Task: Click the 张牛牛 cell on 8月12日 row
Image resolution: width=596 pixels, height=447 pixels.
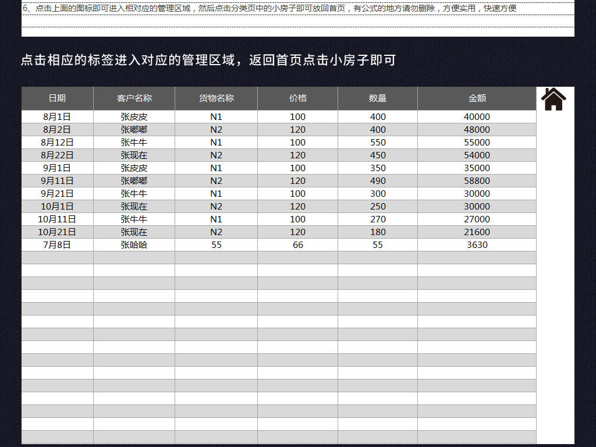Action: tap(134, 143)
